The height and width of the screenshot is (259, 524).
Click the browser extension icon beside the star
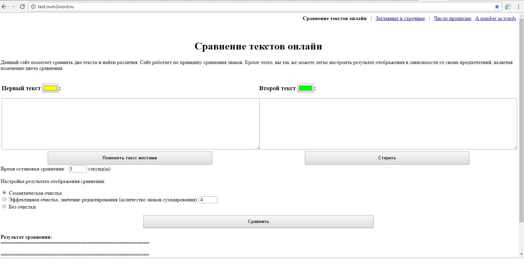[x=508, y=7]
